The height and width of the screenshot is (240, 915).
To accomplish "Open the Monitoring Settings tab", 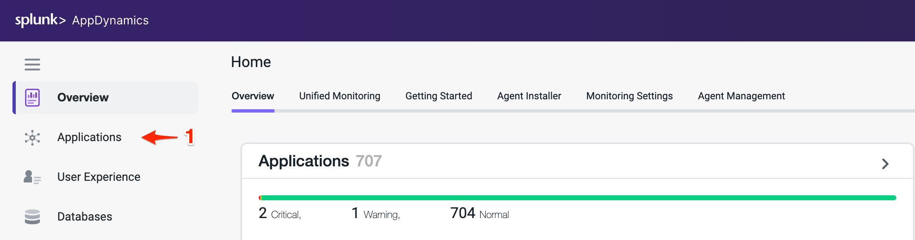I will [x=629, y=96].
